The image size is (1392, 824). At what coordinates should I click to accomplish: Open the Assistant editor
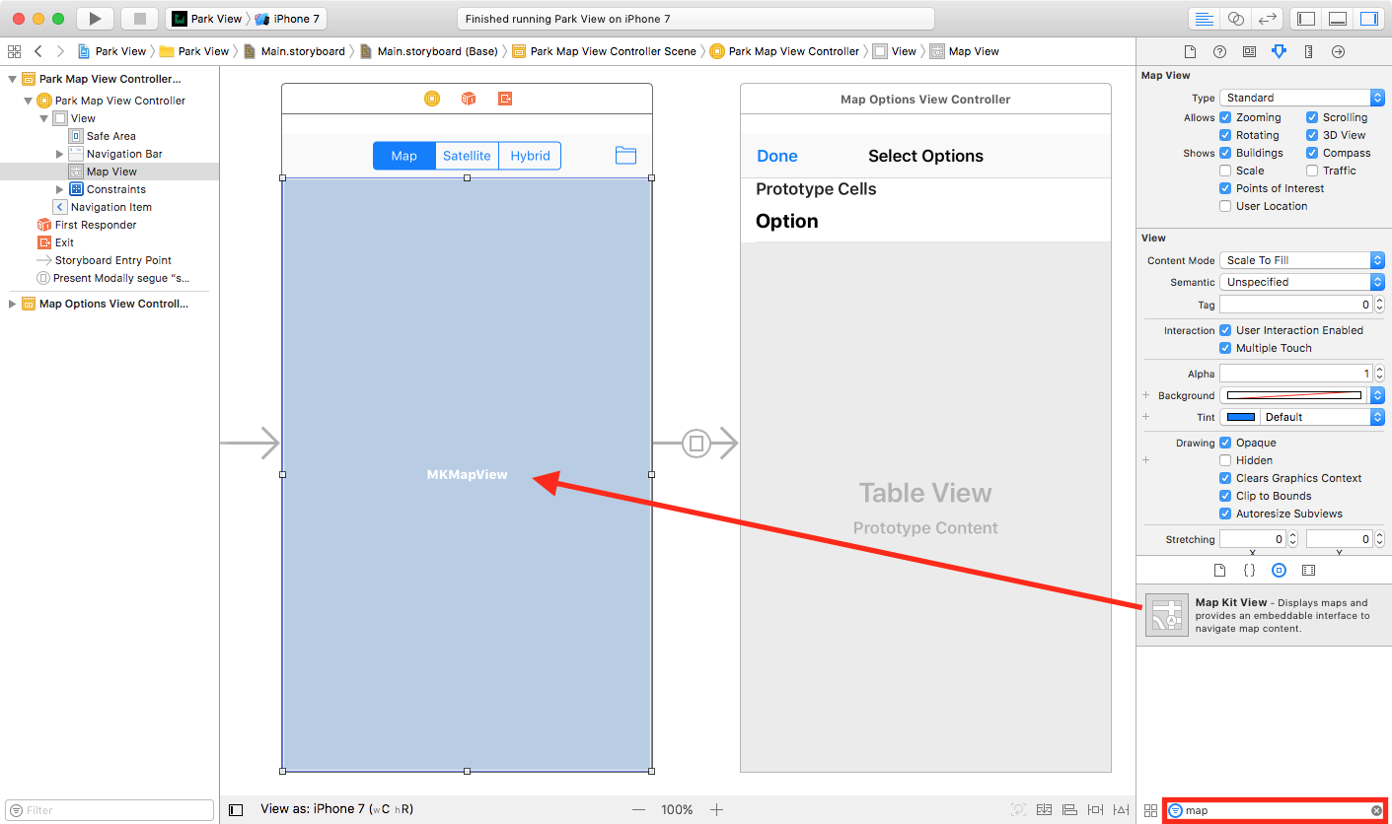1235,19
